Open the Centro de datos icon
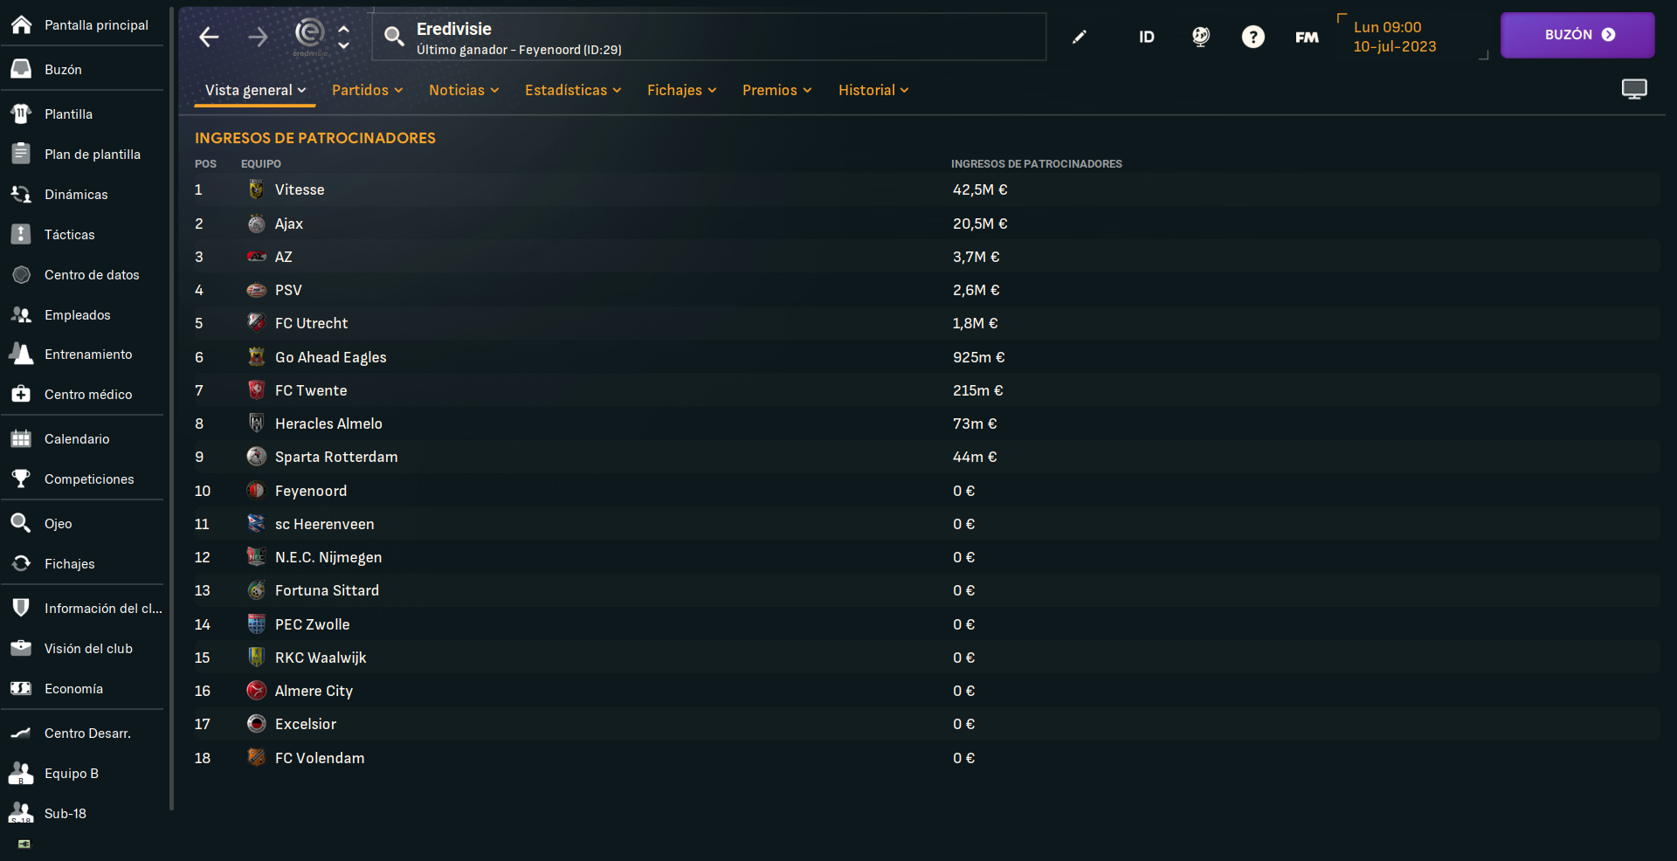 (x=21, y=274)
